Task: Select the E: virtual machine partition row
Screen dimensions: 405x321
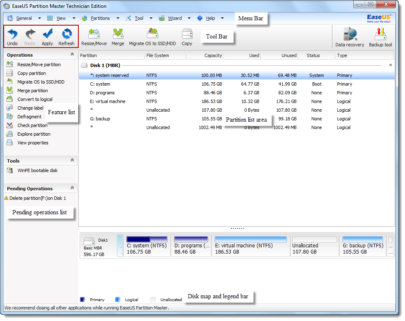Action: click(108, 101)
